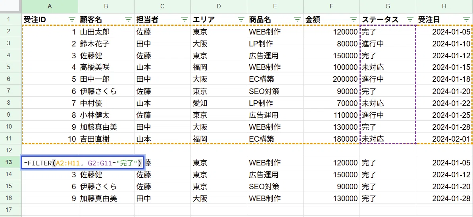Viewport: 473px width, 217px height.
Task: Click the 伊藤さくら cell in row 7
Action: tap(106, 91)
